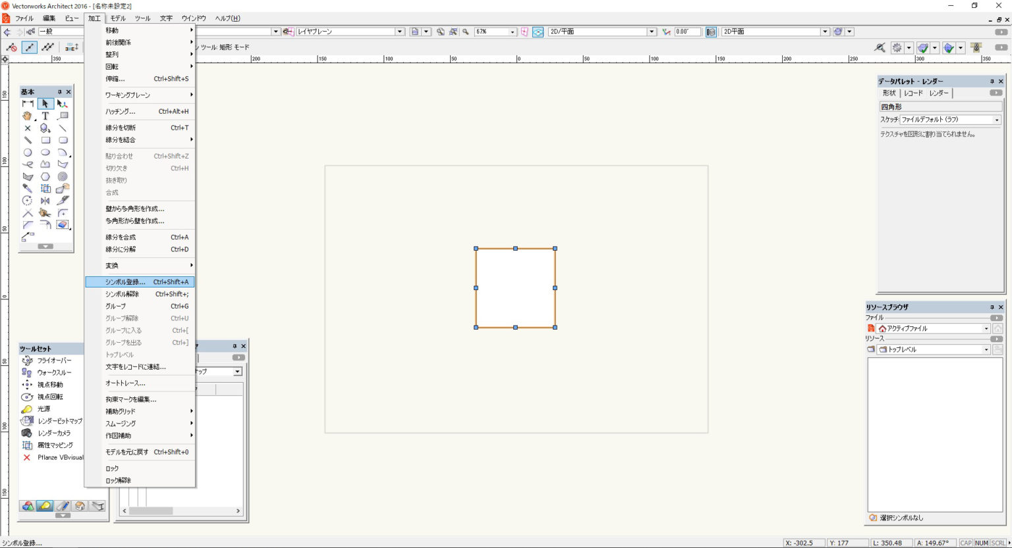Toggle snapping off with the no-snap icon

[11, 47]
